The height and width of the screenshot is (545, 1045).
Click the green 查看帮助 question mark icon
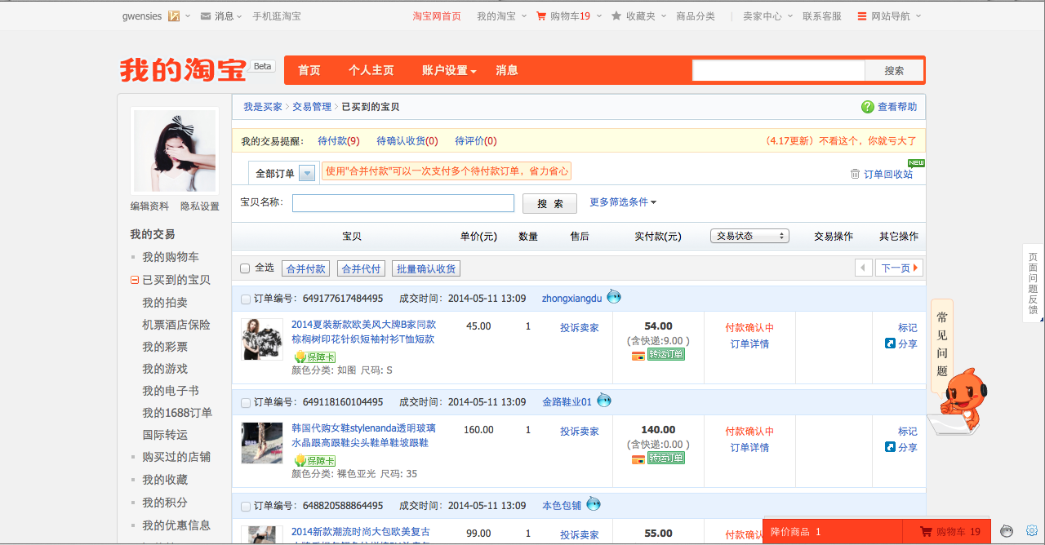tap(868, 107)
